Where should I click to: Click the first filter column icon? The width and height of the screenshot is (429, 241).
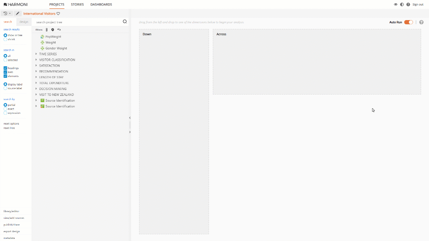pos(47,30)
